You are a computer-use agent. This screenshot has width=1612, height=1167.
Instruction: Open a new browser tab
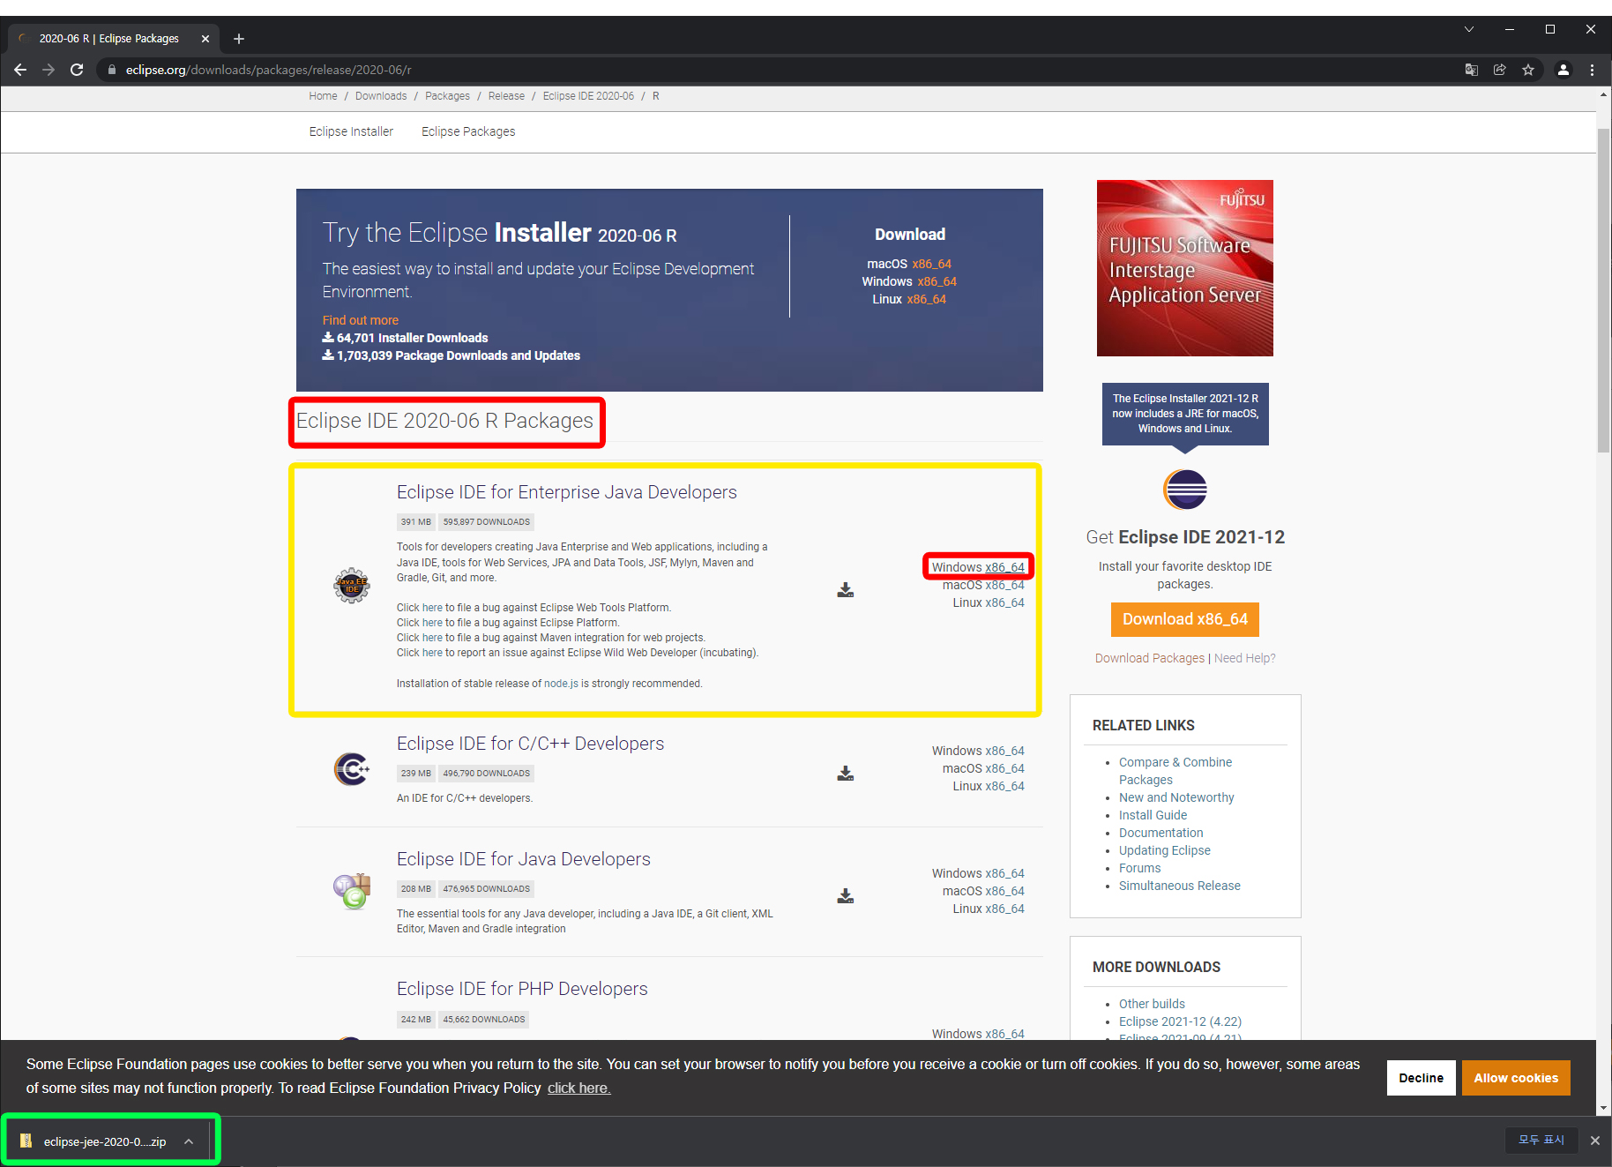(238, 39)
